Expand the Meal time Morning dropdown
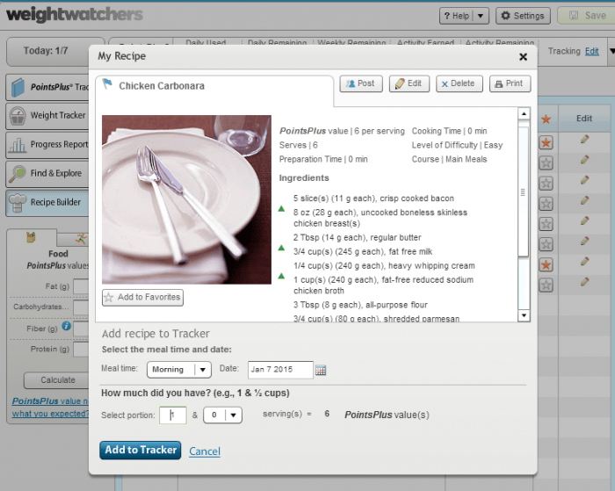615x491 pixels. pyautogui.click(x=202, y=370)
